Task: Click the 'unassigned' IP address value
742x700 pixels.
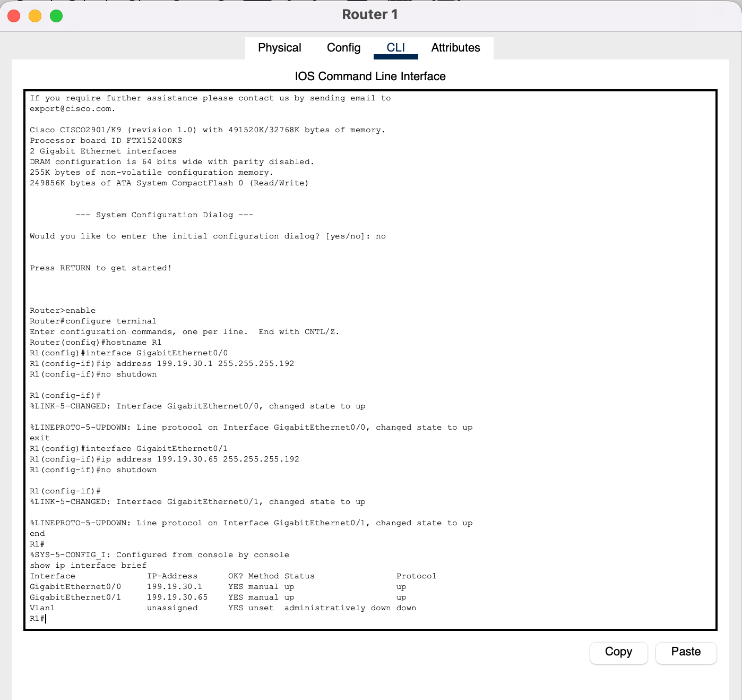Action: click(x=172, y=608)
